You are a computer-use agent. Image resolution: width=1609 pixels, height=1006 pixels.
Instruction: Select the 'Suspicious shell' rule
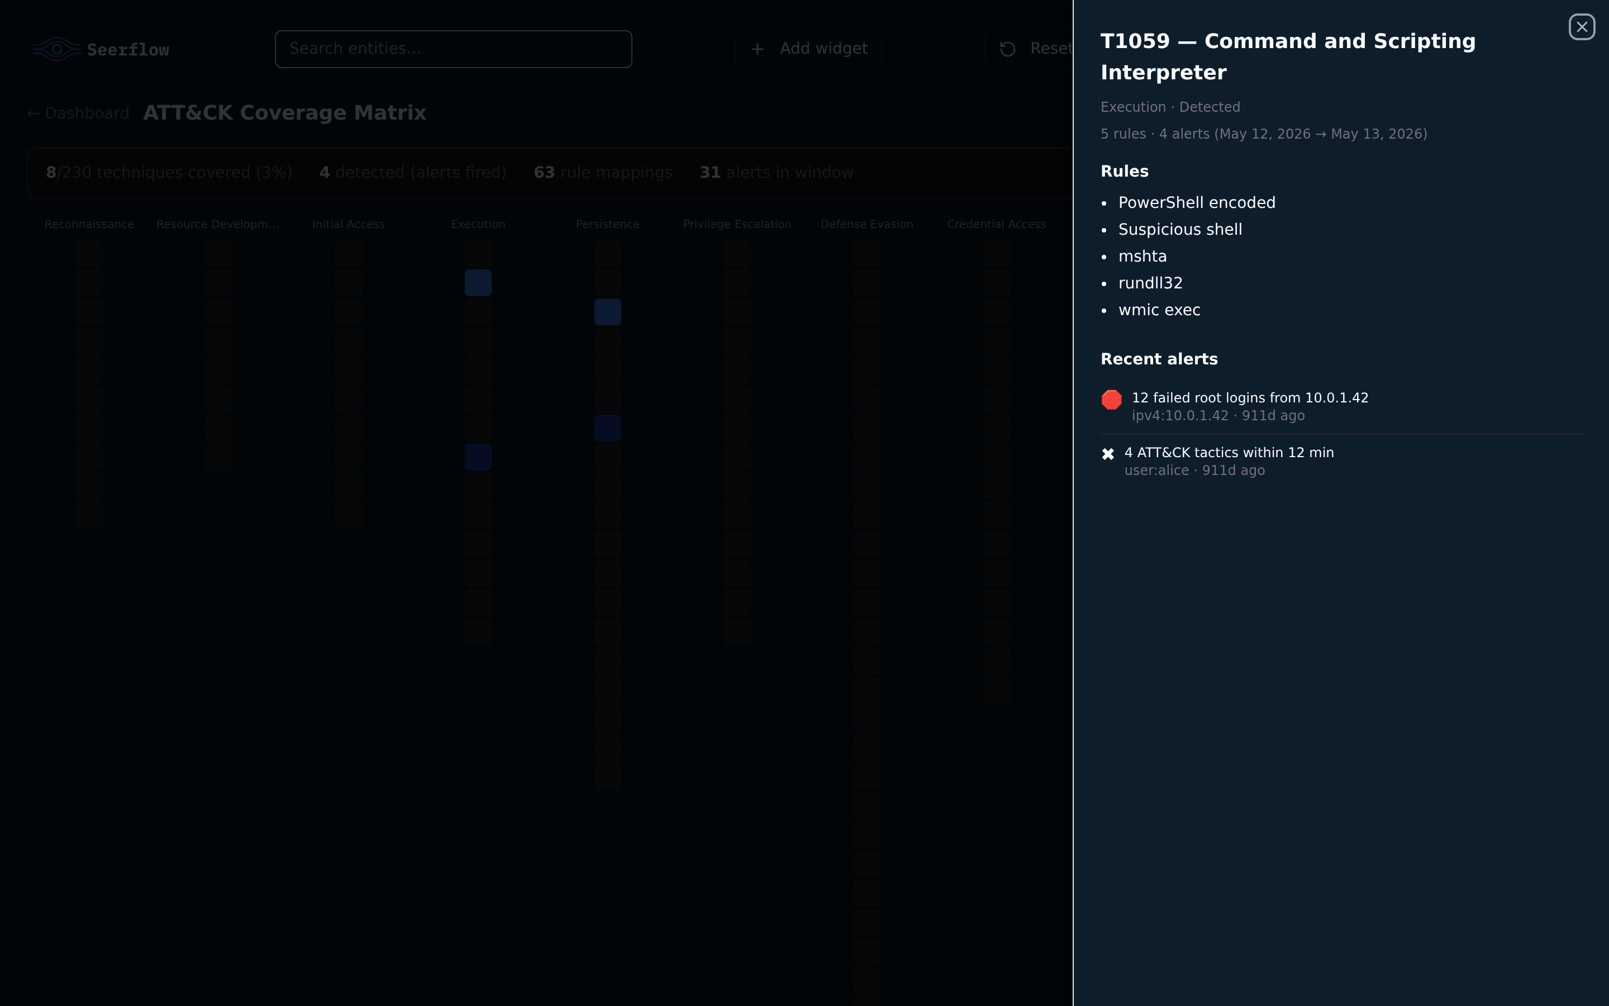(x=1180, y=230)
